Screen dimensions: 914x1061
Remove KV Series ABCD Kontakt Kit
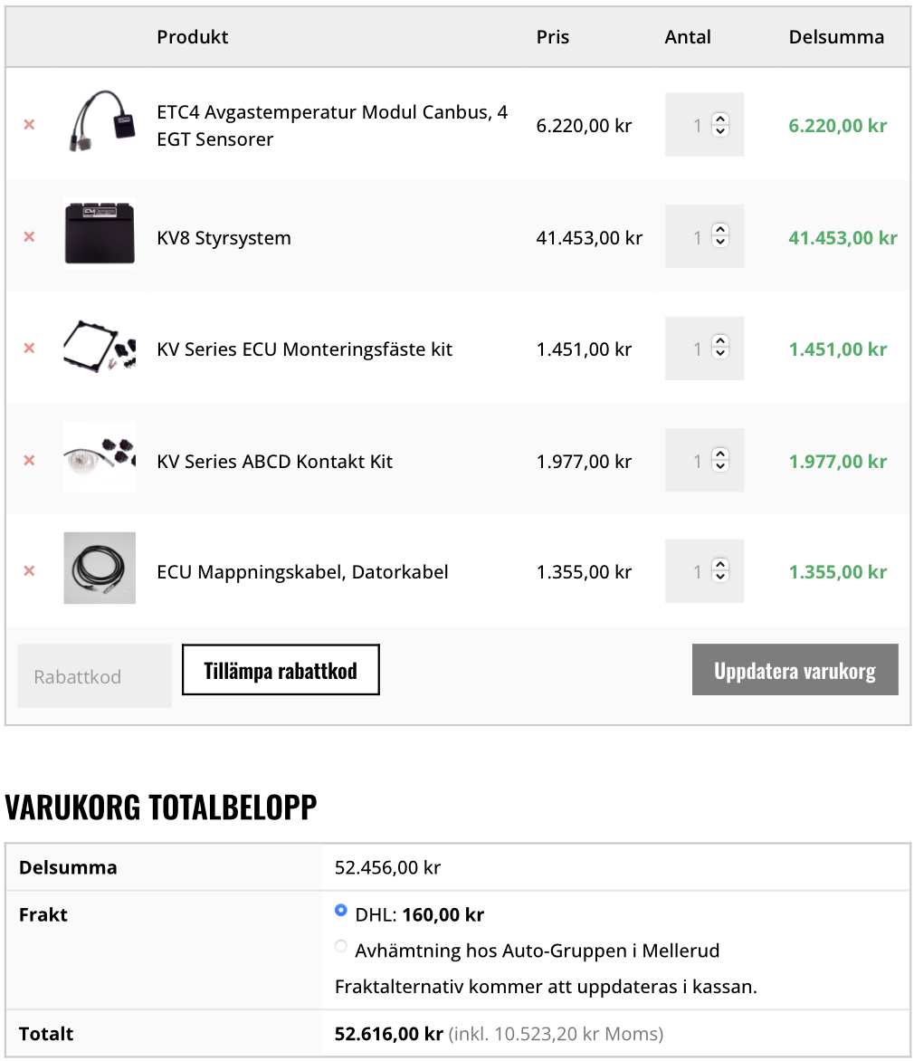click(29, 461)
